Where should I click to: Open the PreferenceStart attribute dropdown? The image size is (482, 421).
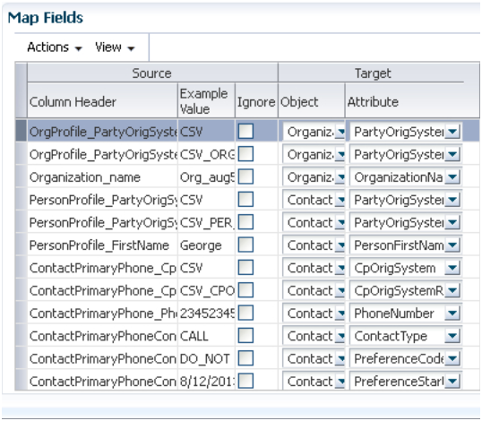[x=452, y=382]
